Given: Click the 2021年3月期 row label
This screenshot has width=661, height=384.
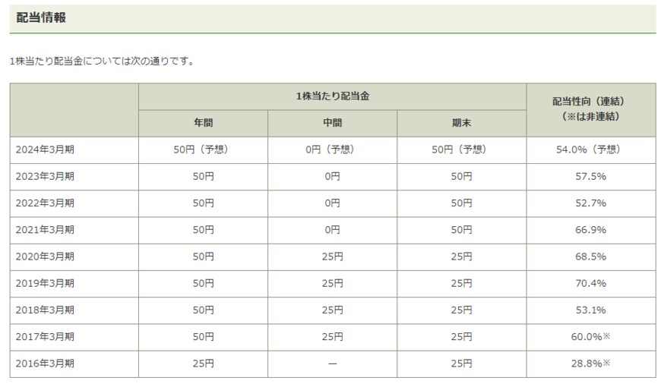Looking at the screenshot, I should click(45, 230).
